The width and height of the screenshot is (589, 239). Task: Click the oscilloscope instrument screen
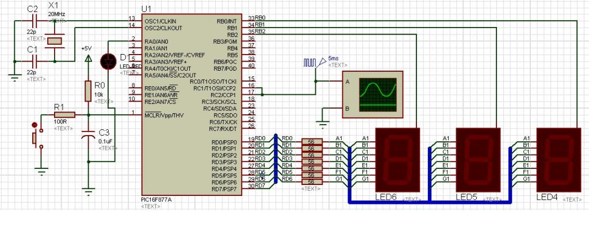click(x=377, y=95)
